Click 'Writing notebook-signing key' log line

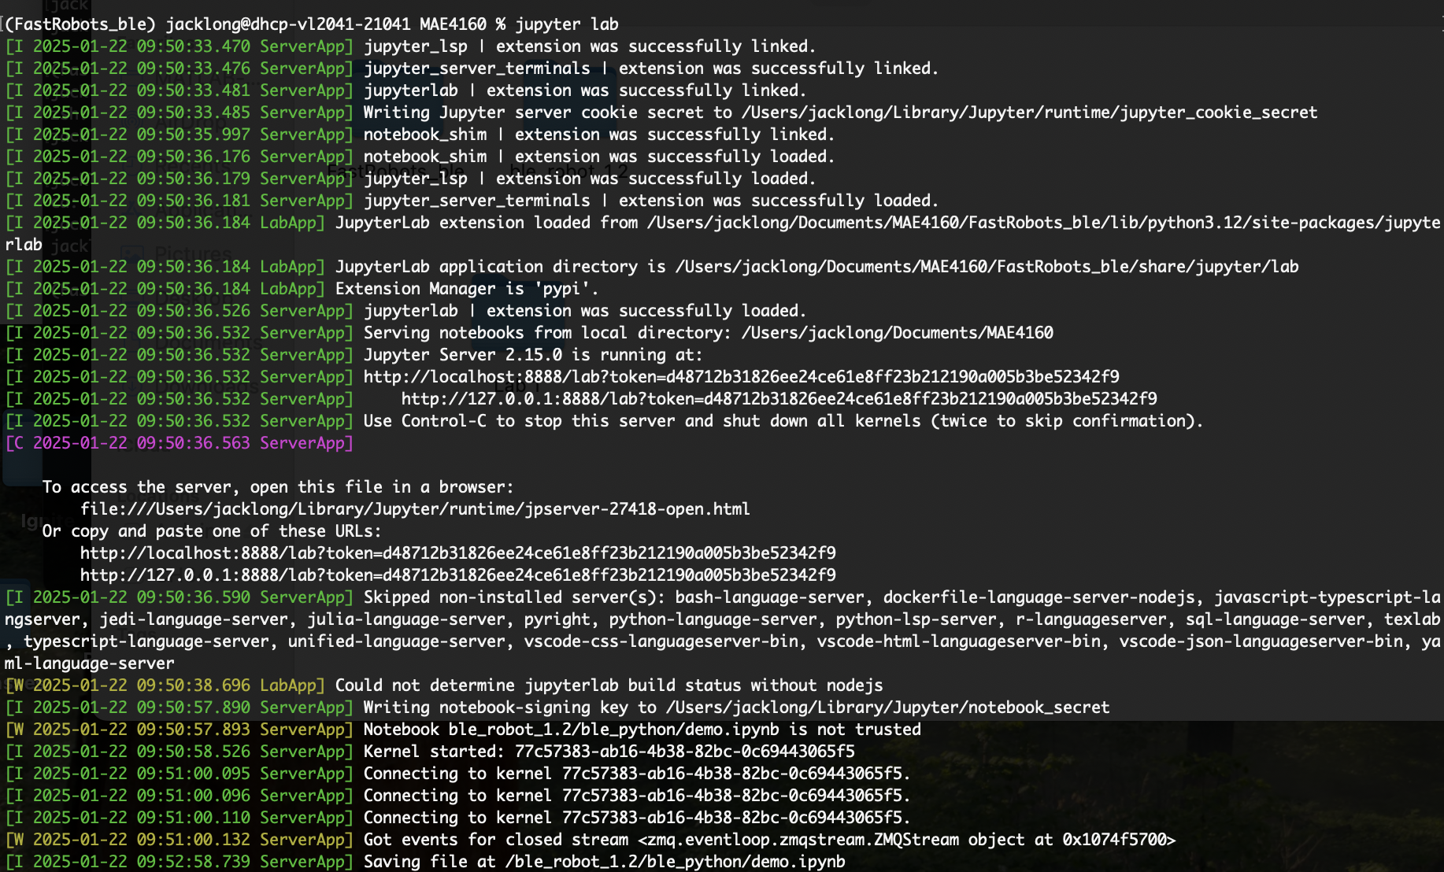click(557, 708)
